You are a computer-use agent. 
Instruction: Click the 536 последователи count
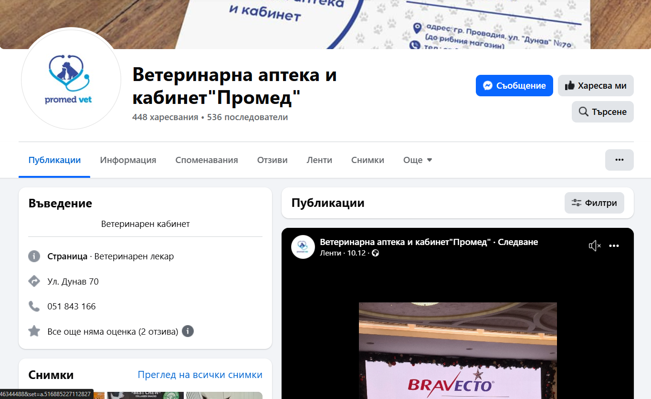pyautogui.click(x=247, y=117)
